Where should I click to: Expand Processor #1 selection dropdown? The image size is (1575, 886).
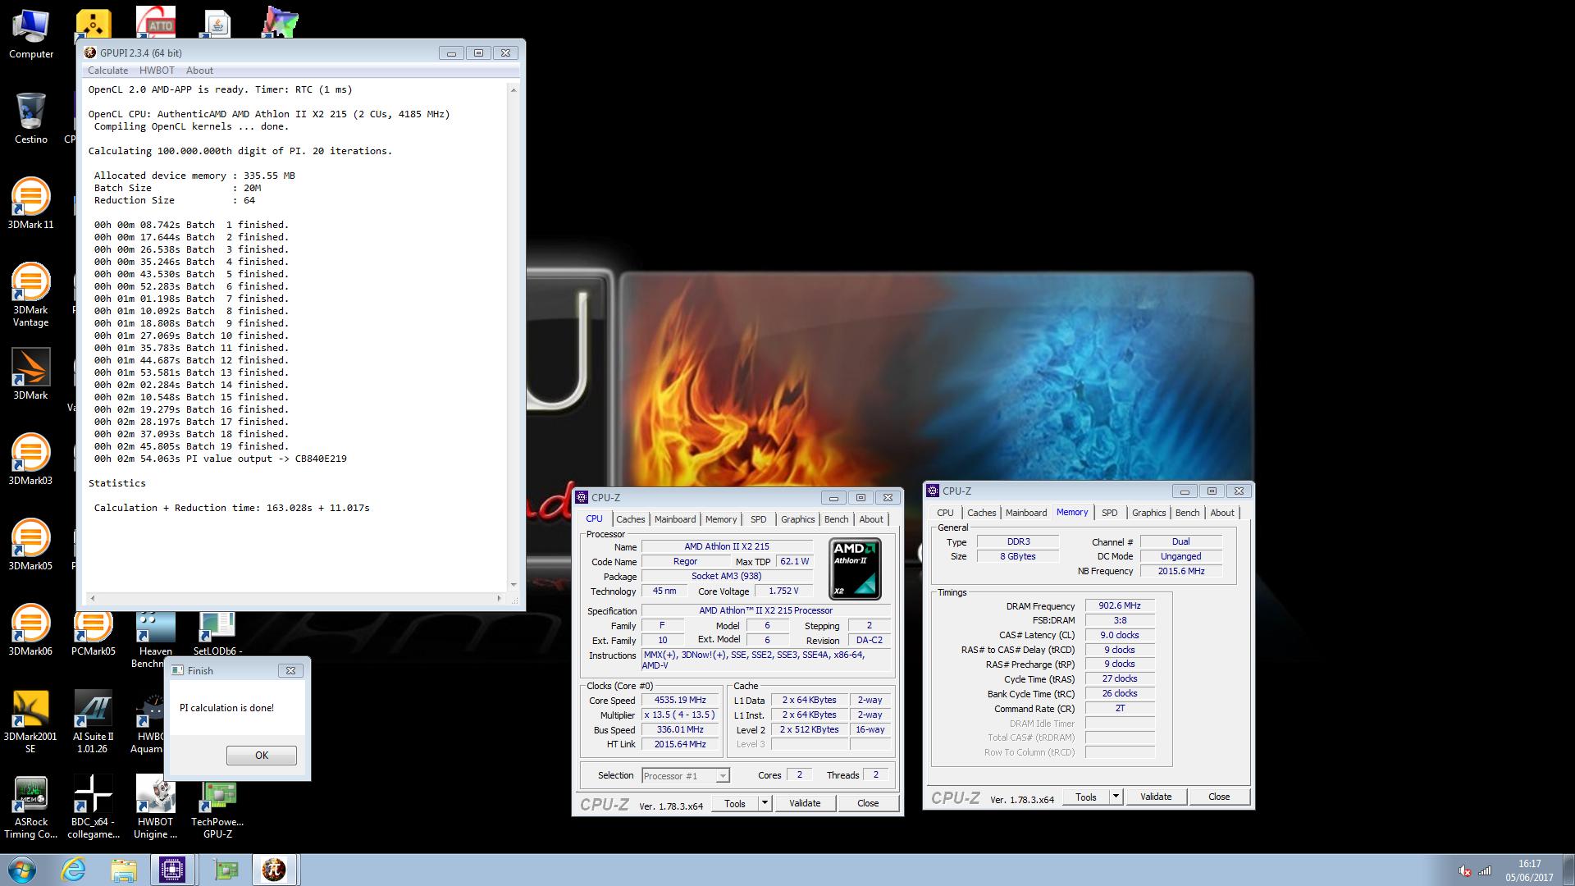(x=722, y=776)
